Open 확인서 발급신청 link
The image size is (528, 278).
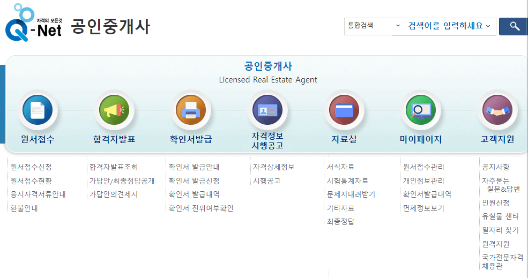coord(194,181)
